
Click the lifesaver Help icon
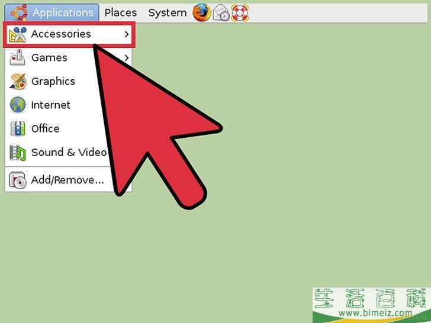[x=240, y=12]
